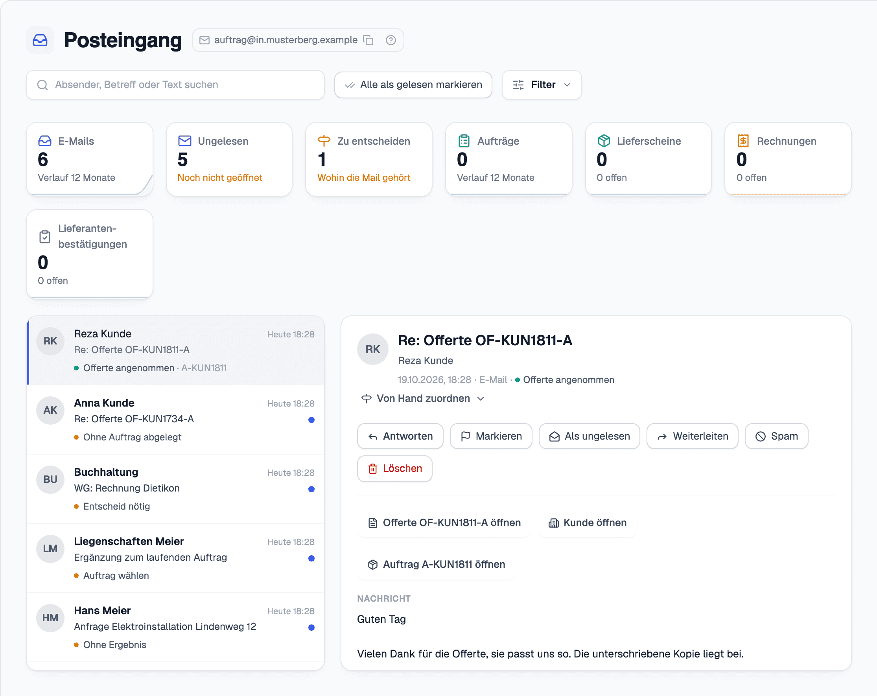This screenshot has width=877, height=696.
Task: Copy the auftrag@in.musterberg.example address
Action: (368, 40)
